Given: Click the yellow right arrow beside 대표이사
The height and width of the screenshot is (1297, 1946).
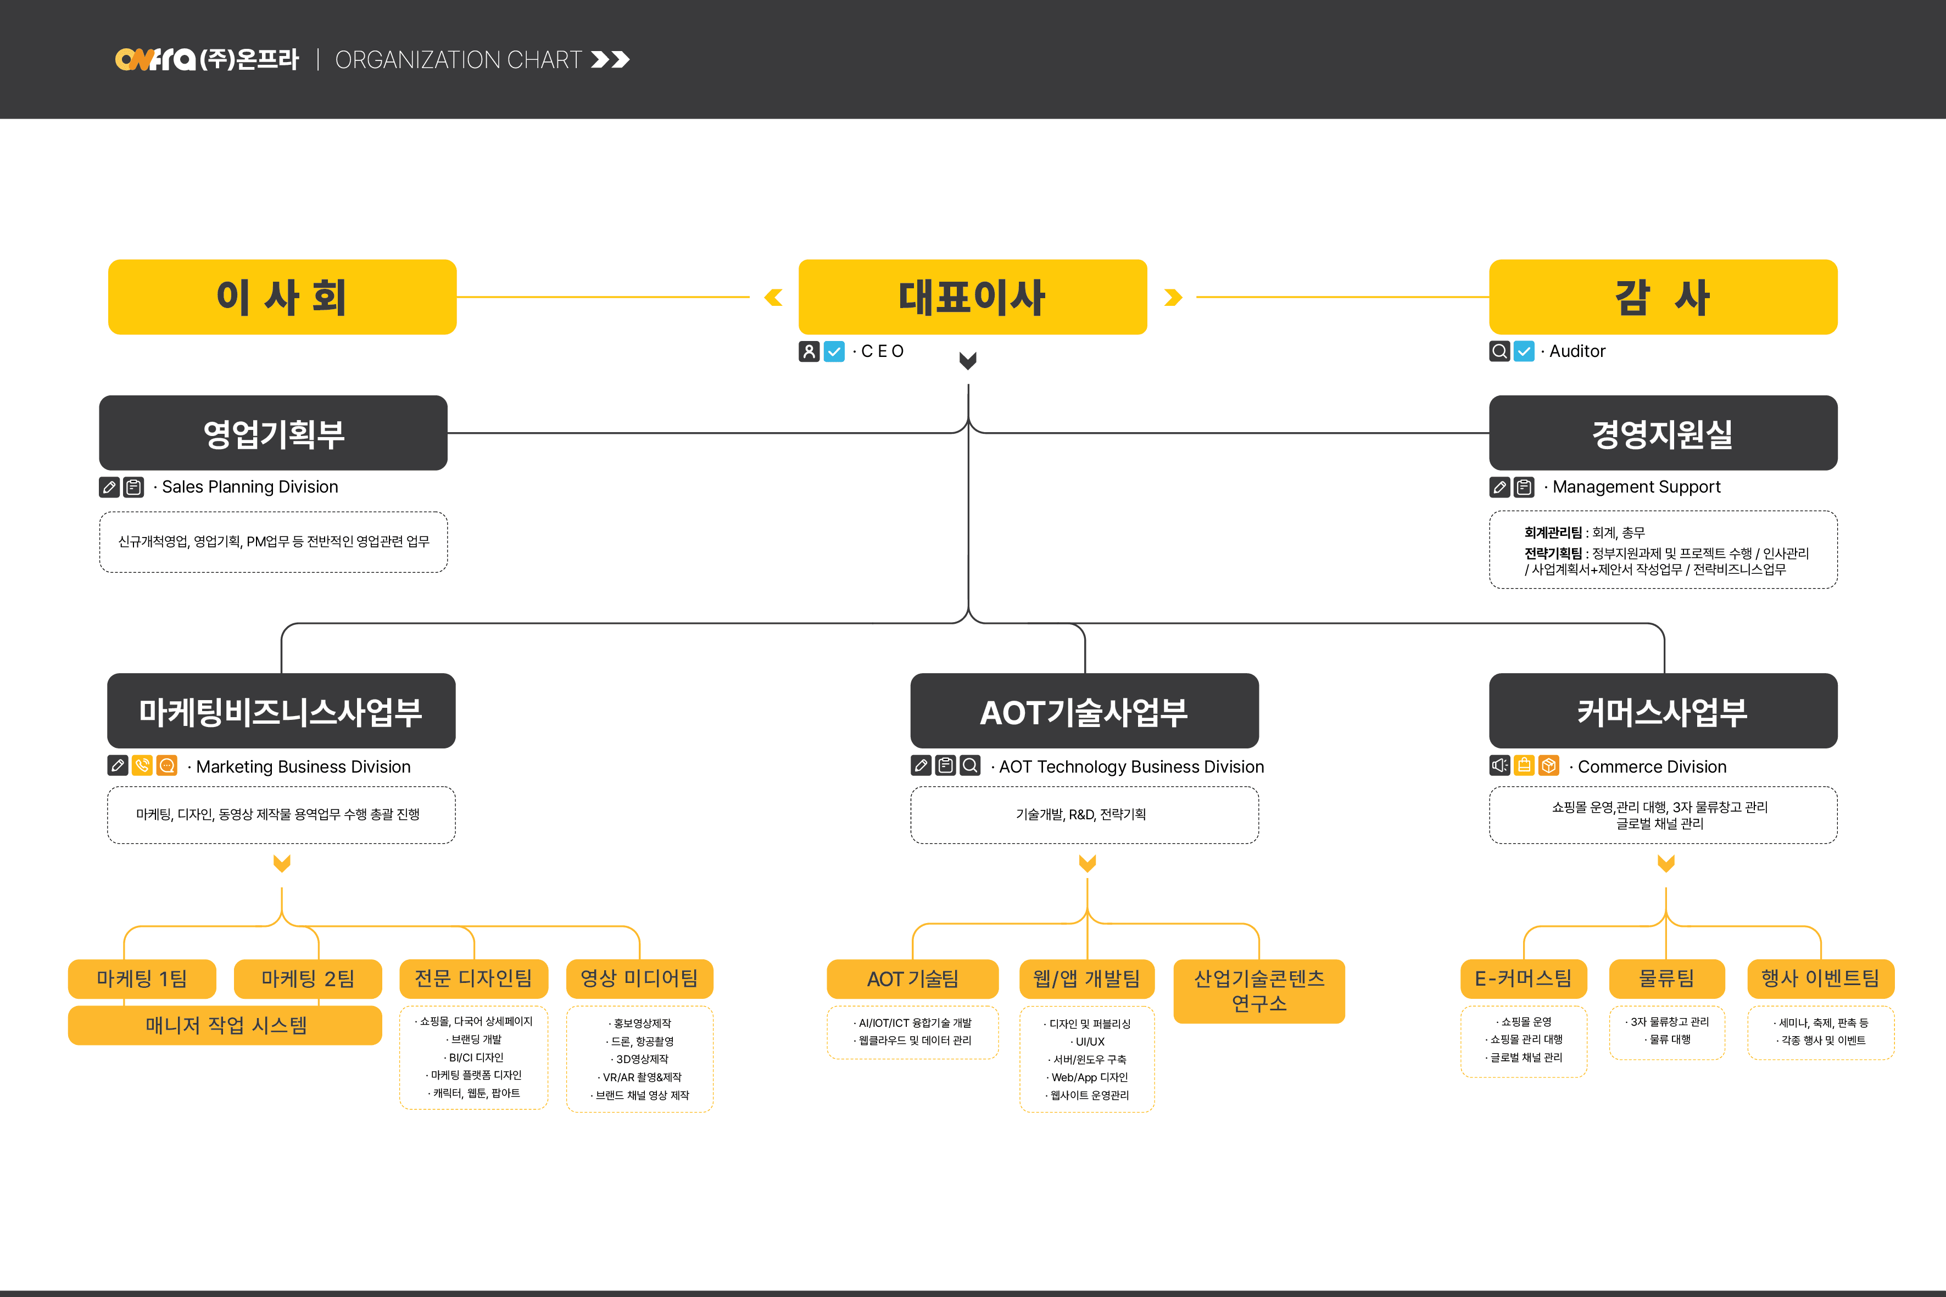Looking at the screenshot, I should pos(1173,297).
